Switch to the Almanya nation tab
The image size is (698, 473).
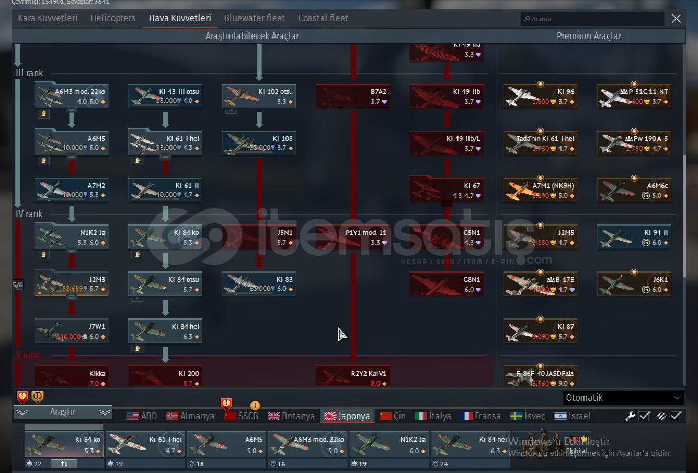click(190, 416)
